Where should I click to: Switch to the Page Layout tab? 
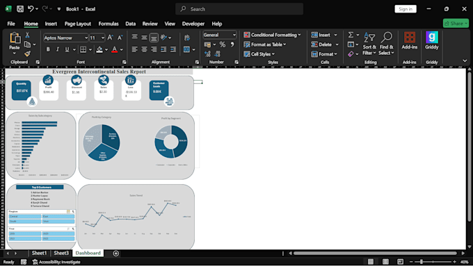click(77, 24)
